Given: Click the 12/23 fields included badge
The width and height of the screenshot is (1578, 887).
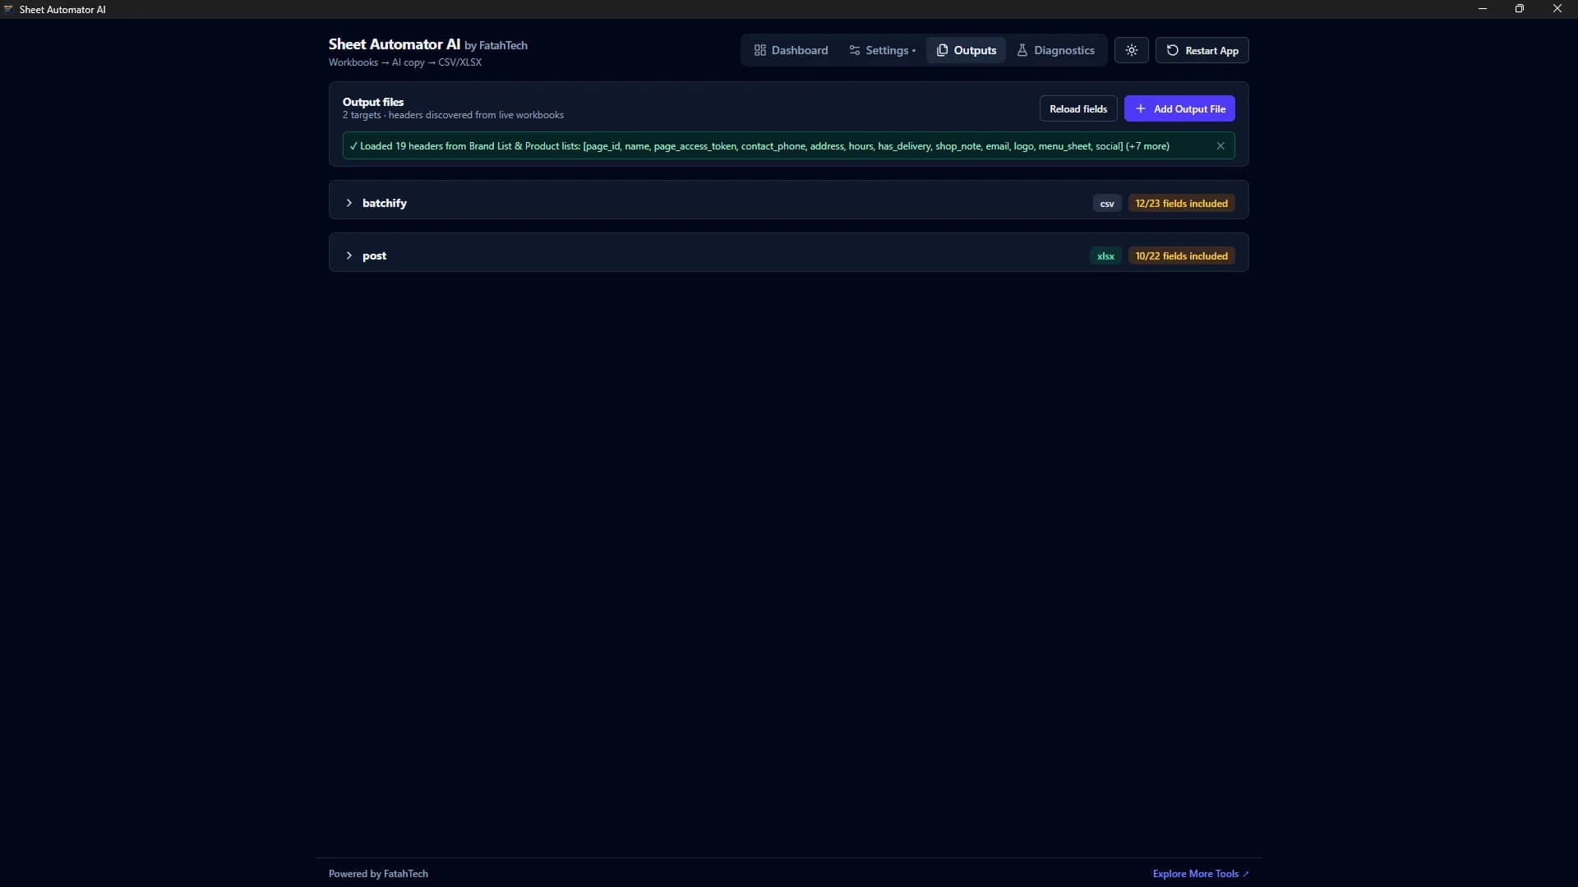Looking at the screenshot, I should coord(1181,204).
